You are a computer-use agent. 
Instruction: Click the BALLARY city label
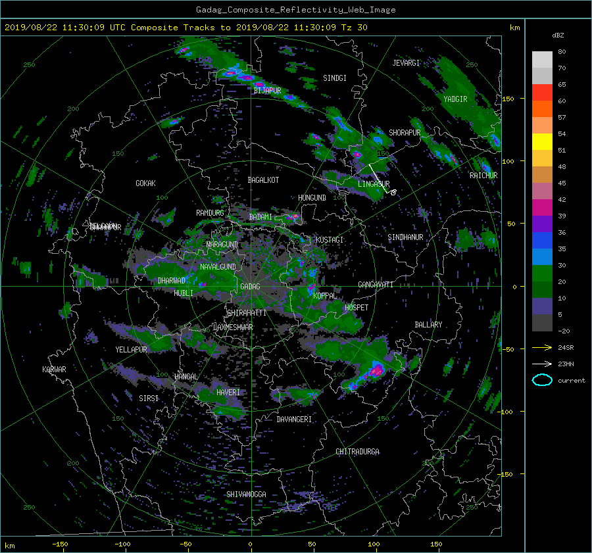click(x=428, y=325)
